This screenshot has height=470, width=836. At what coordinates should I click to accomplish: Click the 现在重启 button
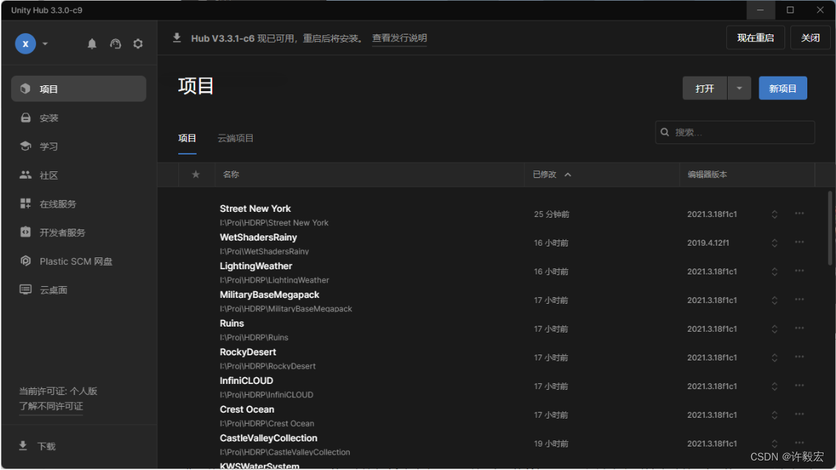click(756, 38)
